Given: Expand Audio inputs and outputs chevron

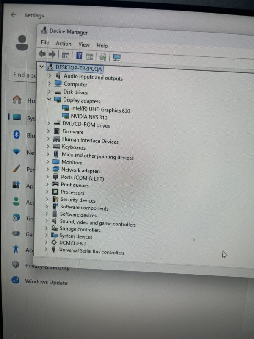Looking at the screenshot, I should point(50,75).
